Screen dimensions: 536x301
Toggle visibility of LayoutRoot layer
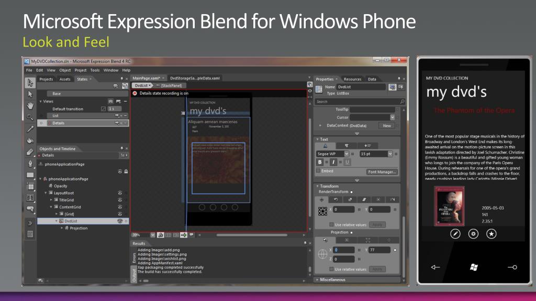(120, 193)
